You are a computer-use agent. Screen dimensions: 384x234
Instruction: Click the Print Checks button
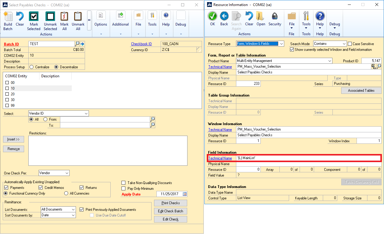(171, 203)
